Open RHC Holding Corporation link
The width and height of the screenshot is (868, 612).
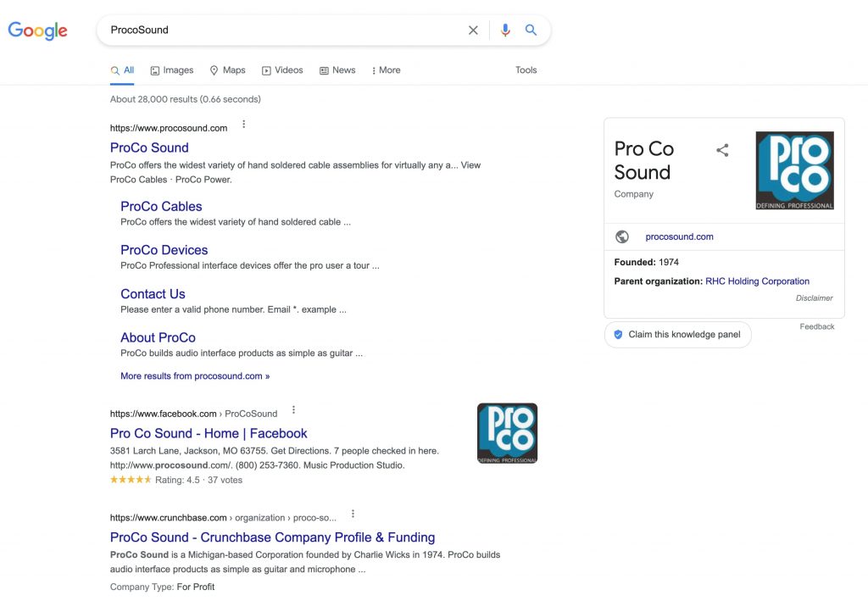[x=757, y=281]
